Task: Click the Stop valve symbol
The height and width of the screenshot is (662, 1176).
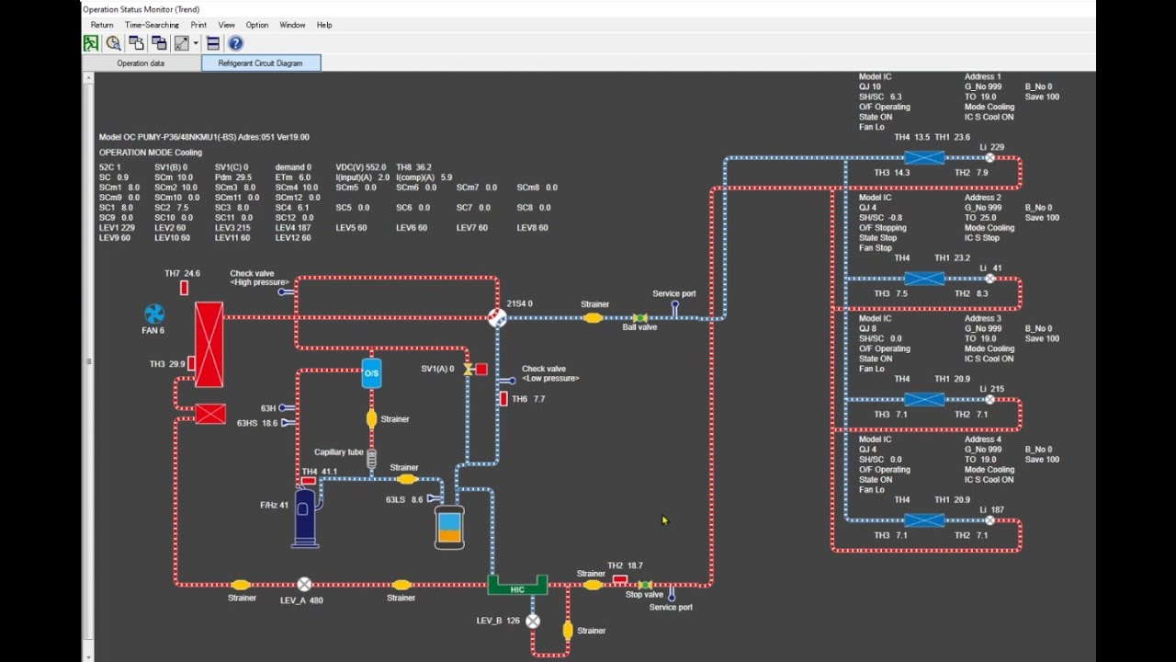Action: (x=645, y=584)
